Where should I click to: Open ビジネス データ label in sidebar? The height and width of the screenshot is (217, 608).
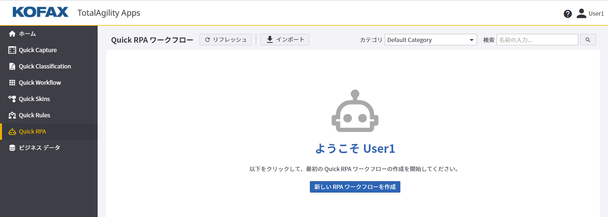coord(40,148)
